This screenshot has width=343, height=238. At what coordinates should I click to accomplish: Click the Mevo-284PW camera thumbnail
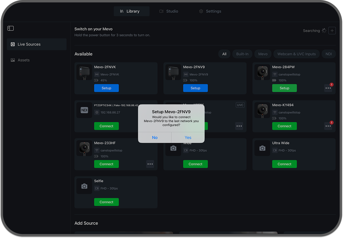pos(263,72)
